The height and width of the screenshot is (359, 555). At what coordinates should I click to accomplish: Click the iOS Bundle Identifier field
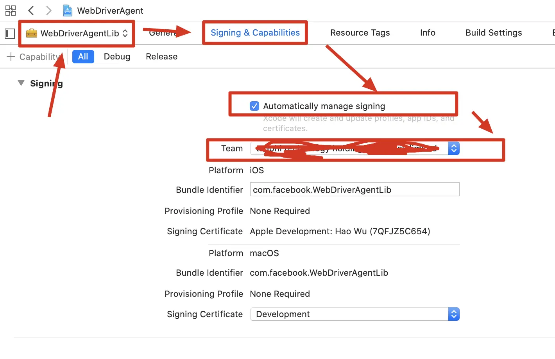tap(354, 190)
